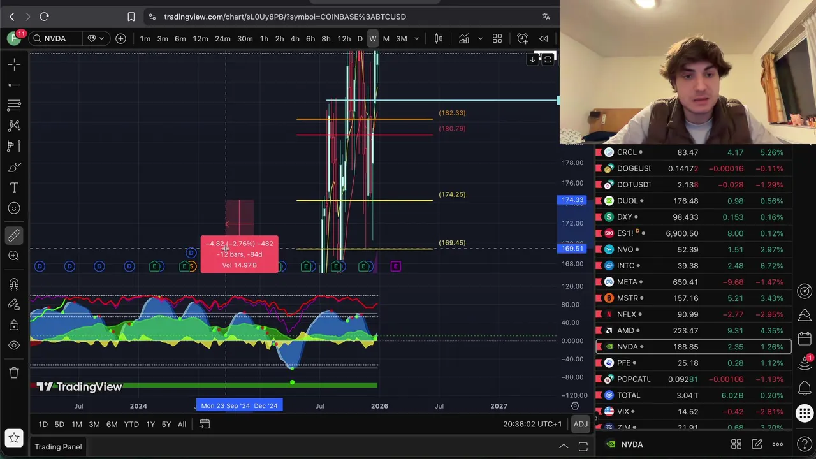Select the text annotation tool
Viewport: 816px width, 459px height.
tap(14, 187)
